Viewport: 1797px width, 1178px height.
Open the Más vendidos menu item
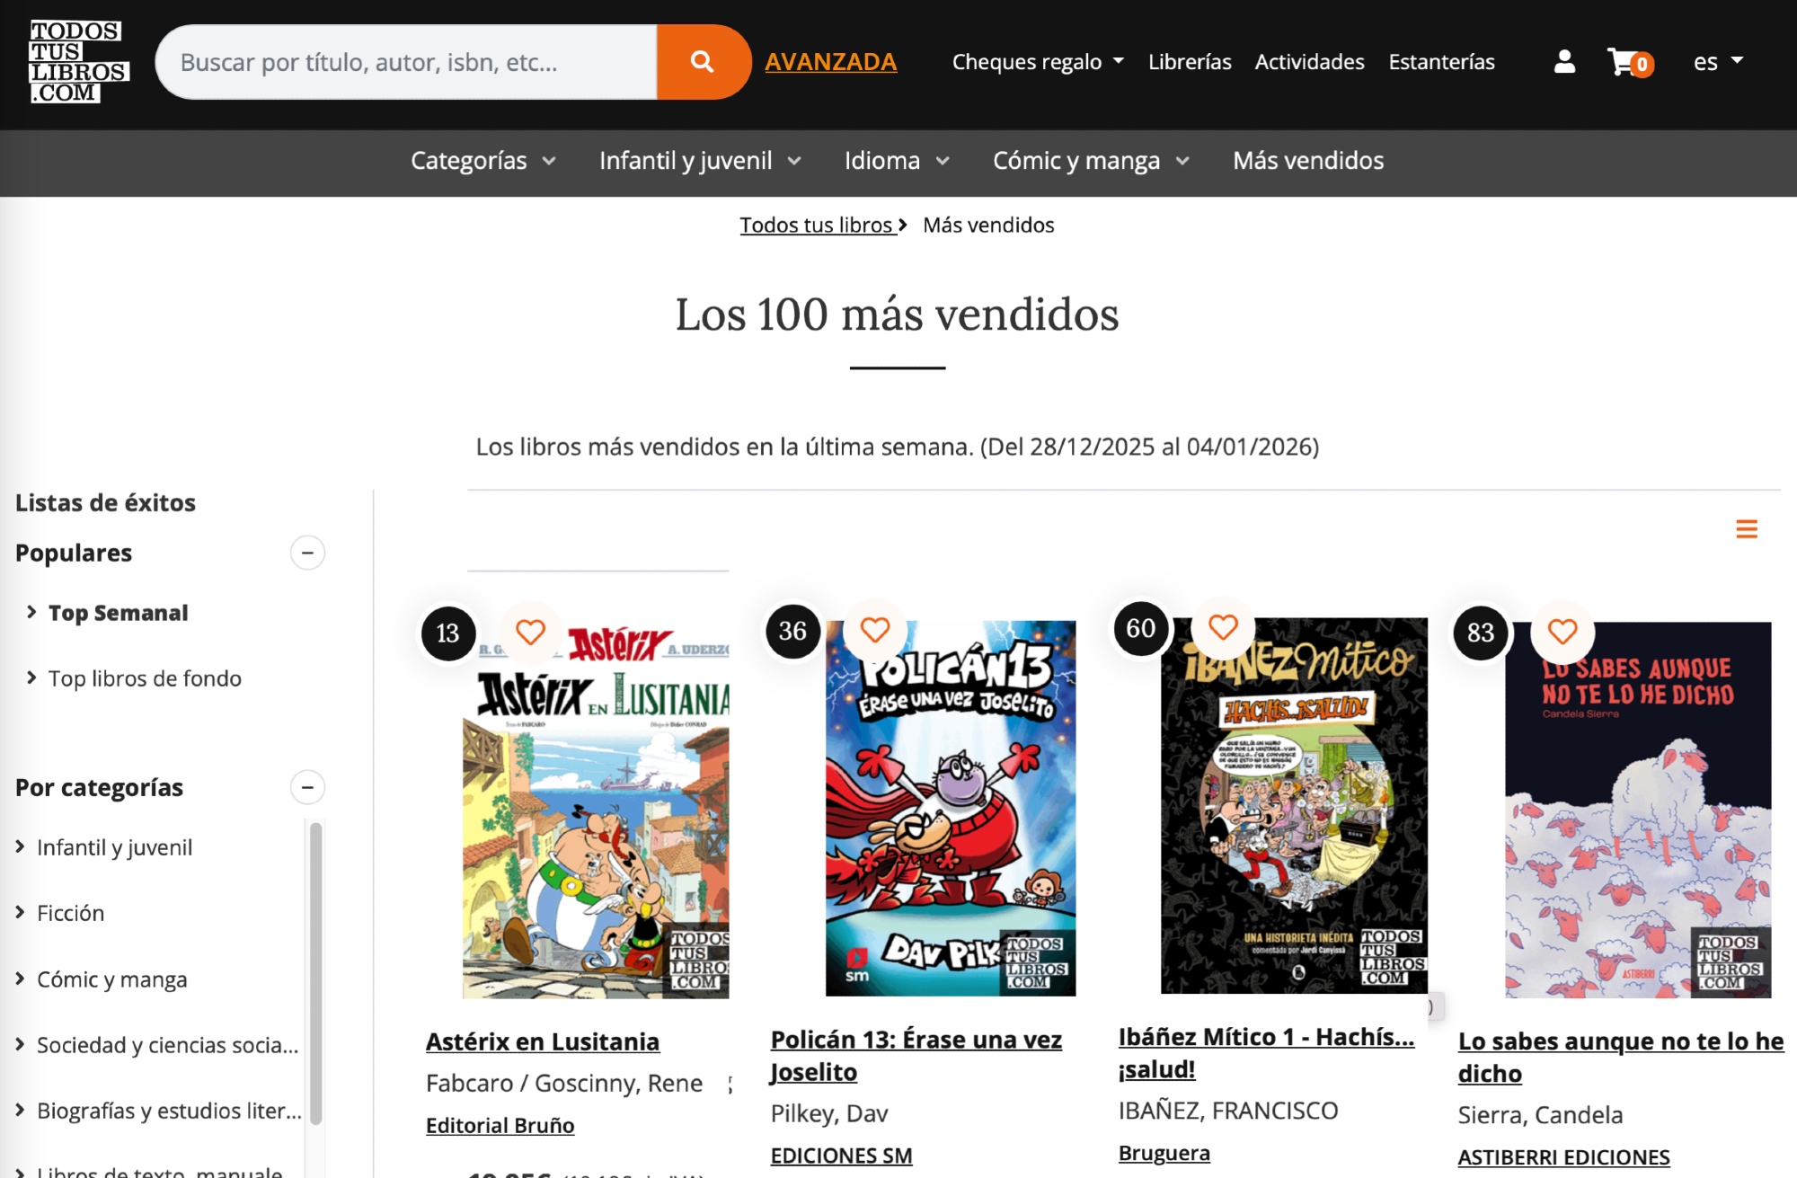pos(1308,161)
